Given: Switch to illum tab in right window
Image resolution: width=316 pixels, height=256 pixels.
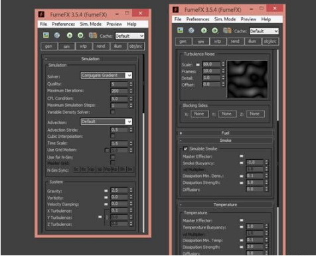Looking at the screenshot, I should tap(252, 42).
